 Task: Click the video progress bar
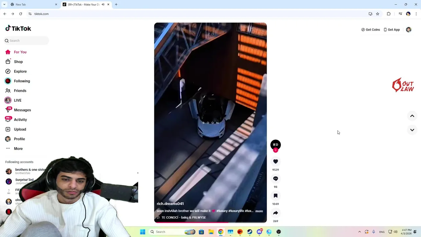[x=210, y=222]
